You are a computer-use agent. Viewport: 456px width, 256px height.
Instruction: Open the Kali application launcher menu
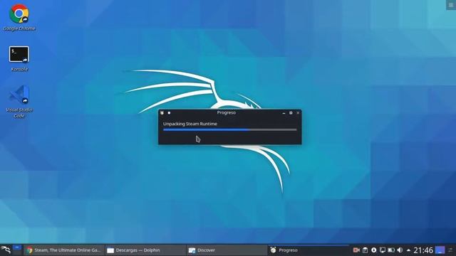click(6, 250)
